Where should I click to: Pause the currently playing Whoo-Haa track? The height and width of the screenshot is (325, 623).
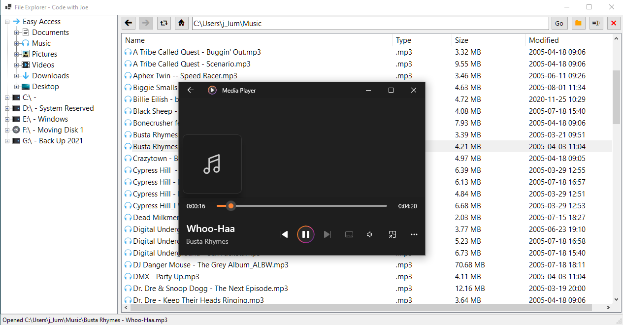pos(306,234)
